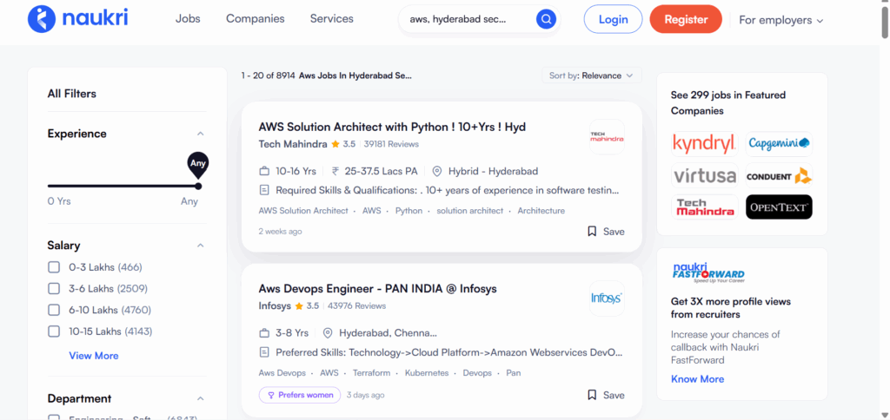Click the Architecture skill tag
Screen dimensions: 890x420
(x=541, y=211)
